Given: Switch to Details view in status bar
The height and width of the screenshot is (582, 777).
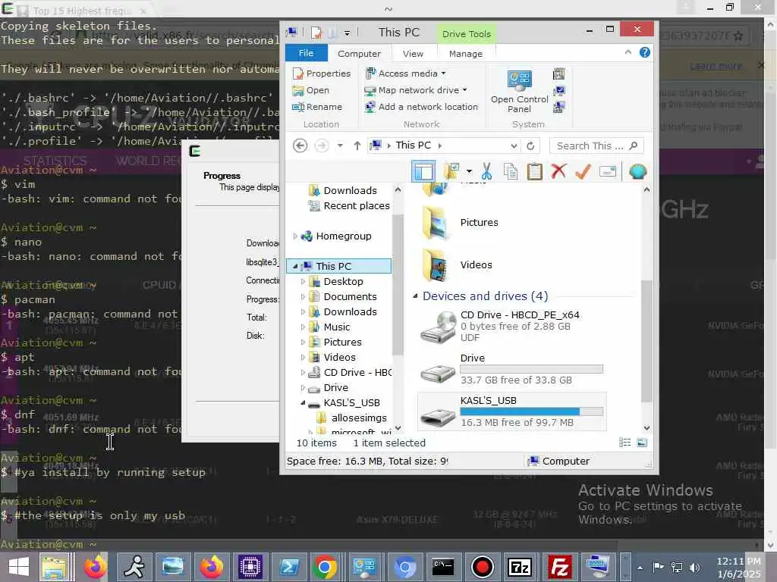Looking at the screenshot, I should (624, 443).
